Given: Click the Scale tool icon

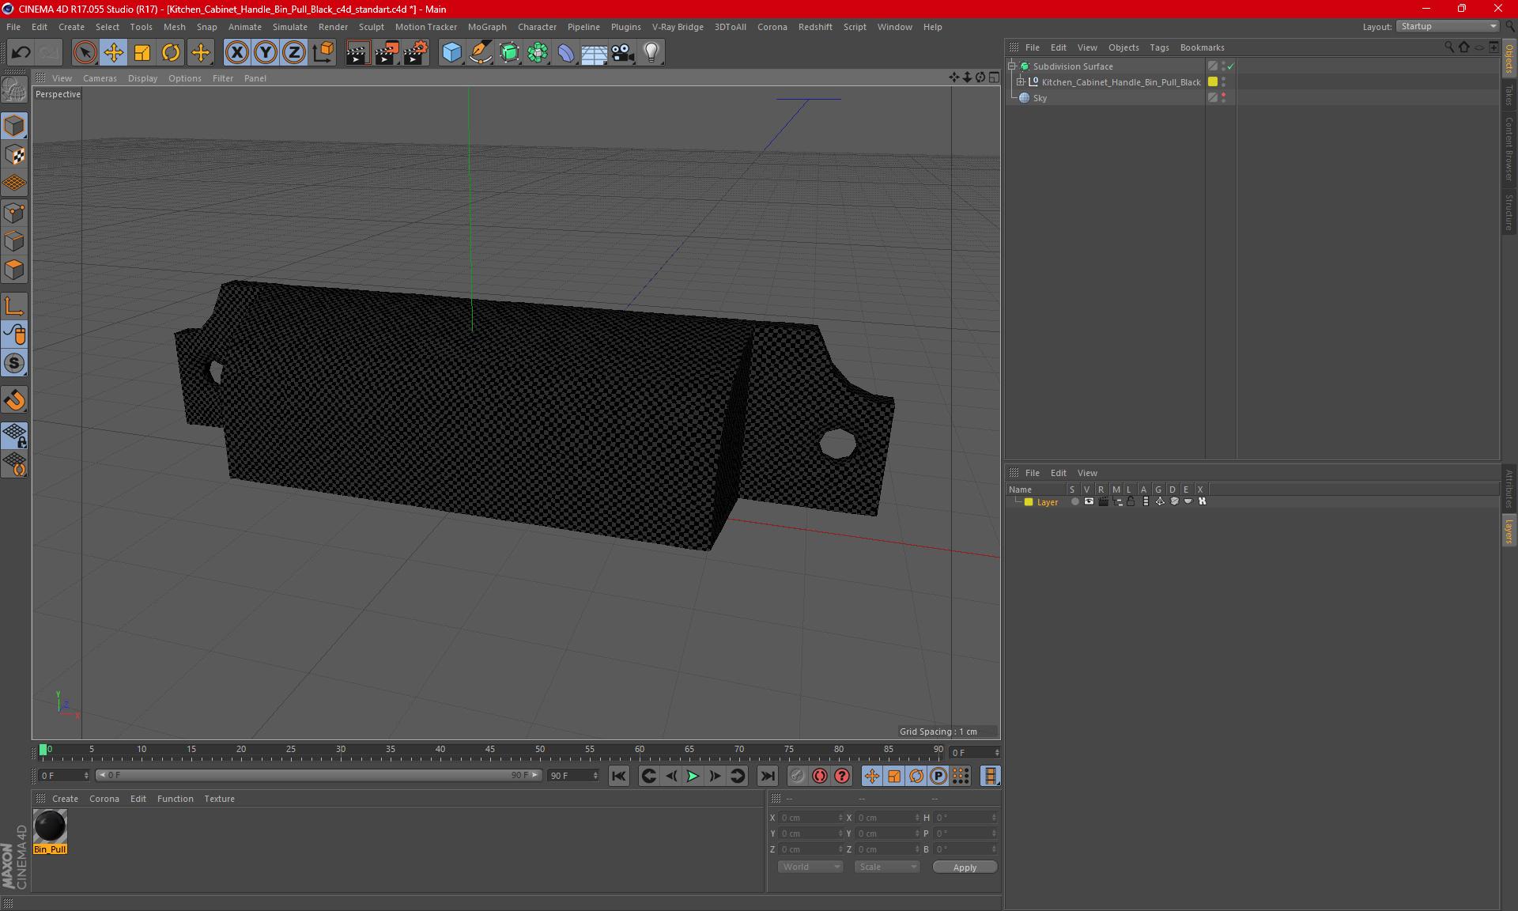Looking at the screenshot, I should click(142, 52).
